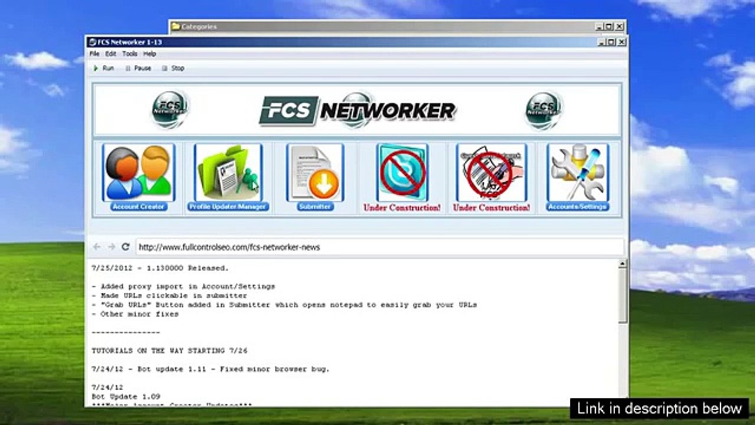This screenshot has height=425, width=755.
Task: Click the URL address field
Action: pos(379,247)
